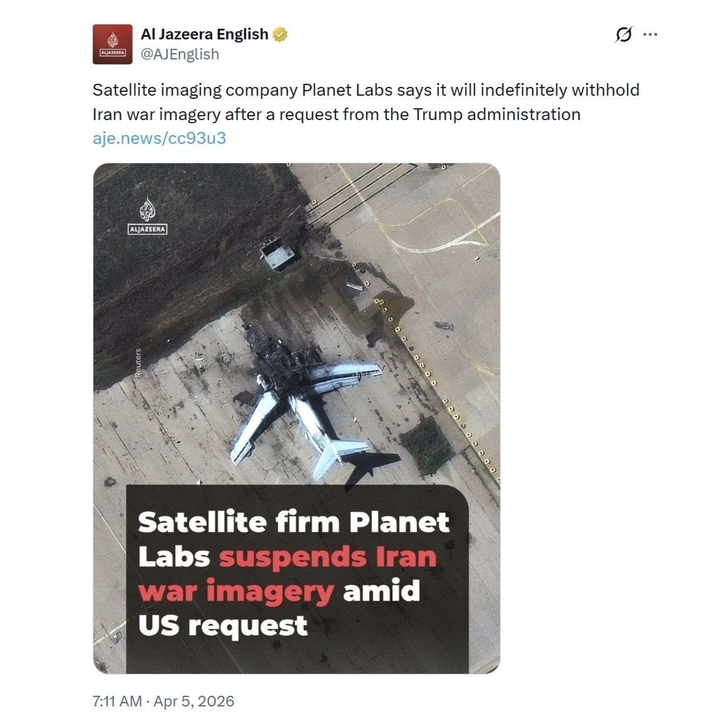The height and width of the screenshot is (724, 724).
Task: Click the 'war imagery' red text
Action: [235, 591]
